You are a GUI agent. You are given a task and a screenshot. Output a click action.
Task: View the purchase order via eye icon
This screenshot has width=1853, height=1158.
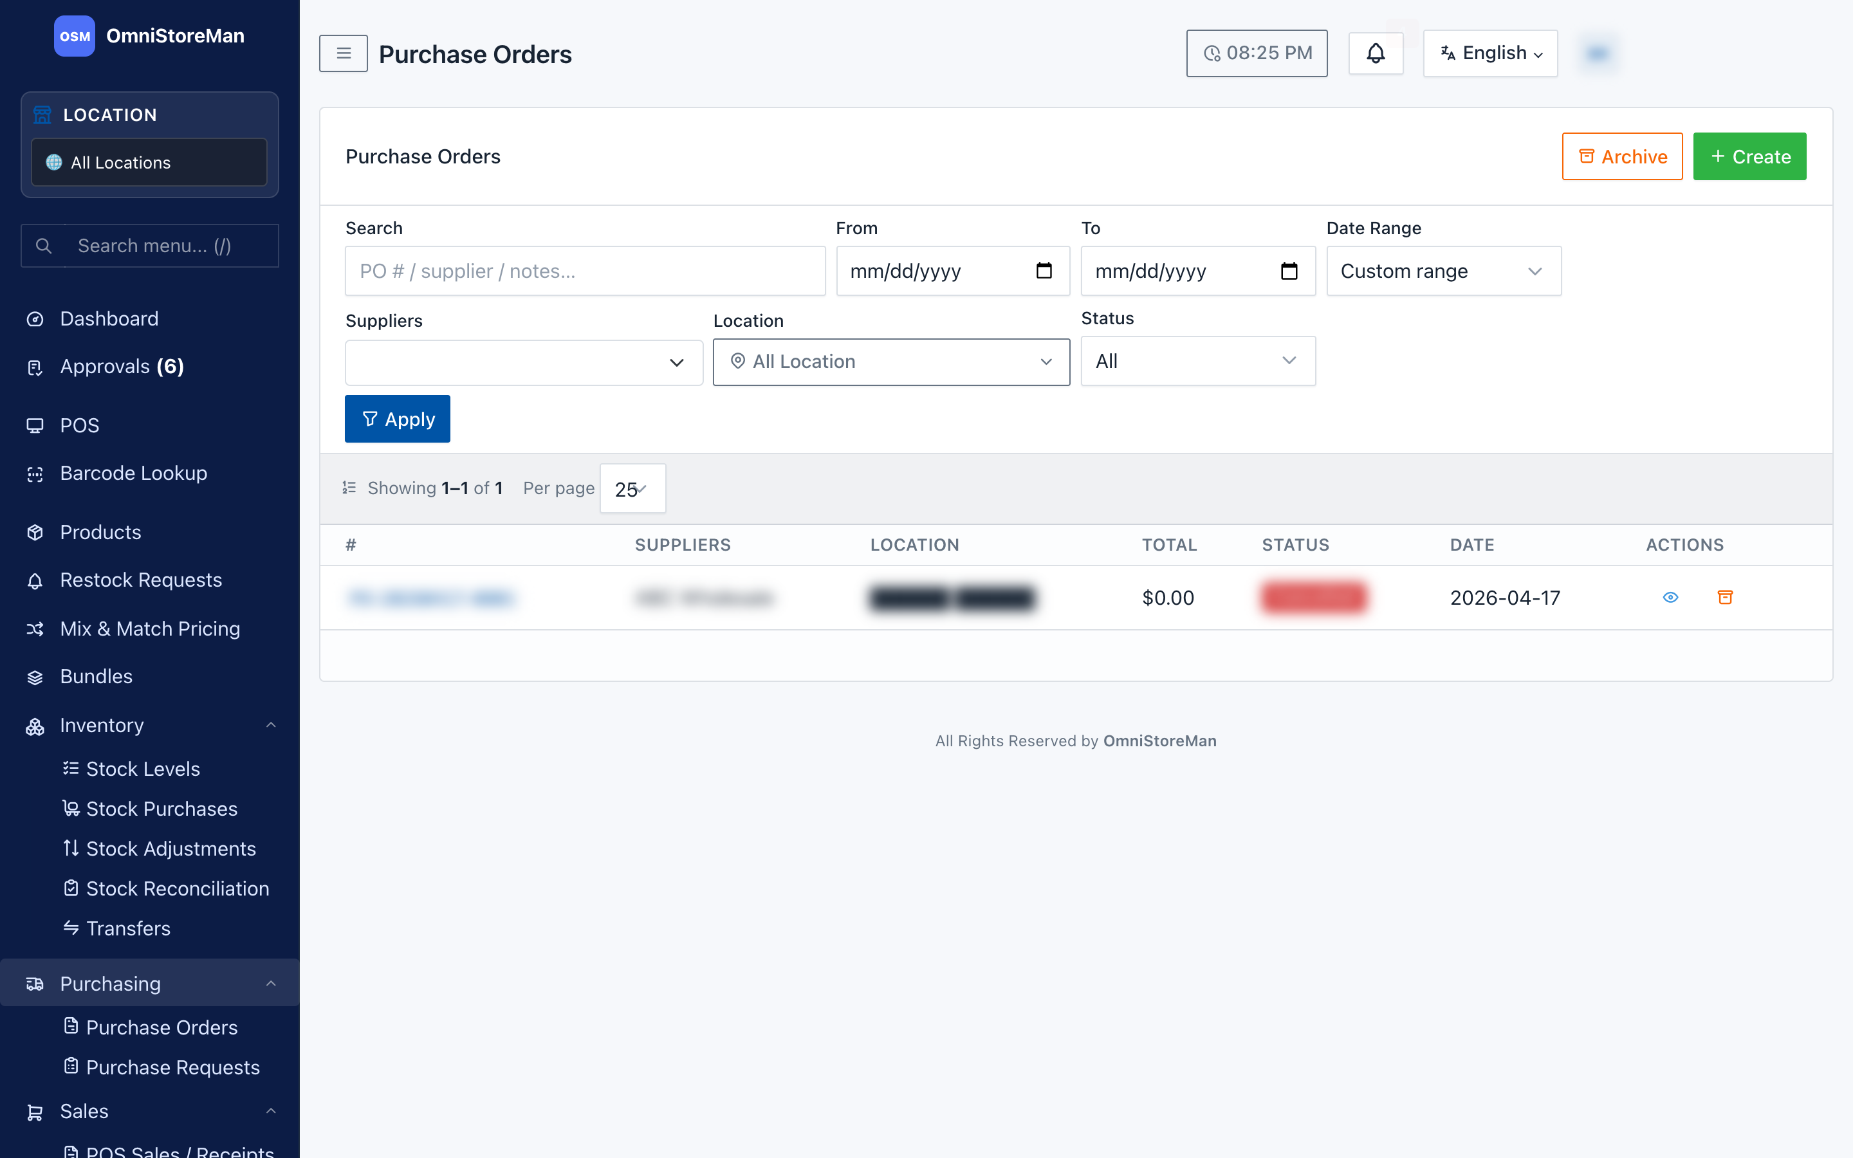pos(1670,598)
